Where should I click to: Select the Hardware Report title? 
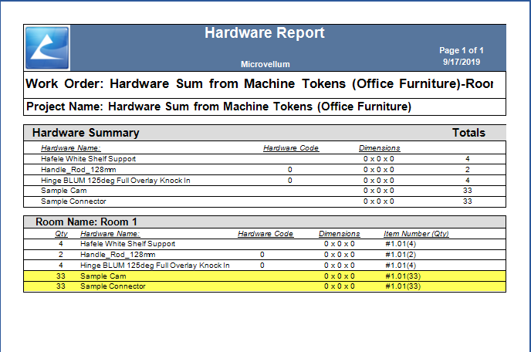tap(265, 33)
